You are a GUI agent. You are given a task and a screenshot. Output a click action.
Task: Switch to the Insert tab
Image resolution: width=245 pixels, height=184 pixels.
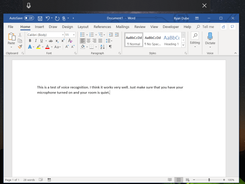(39, 27)
